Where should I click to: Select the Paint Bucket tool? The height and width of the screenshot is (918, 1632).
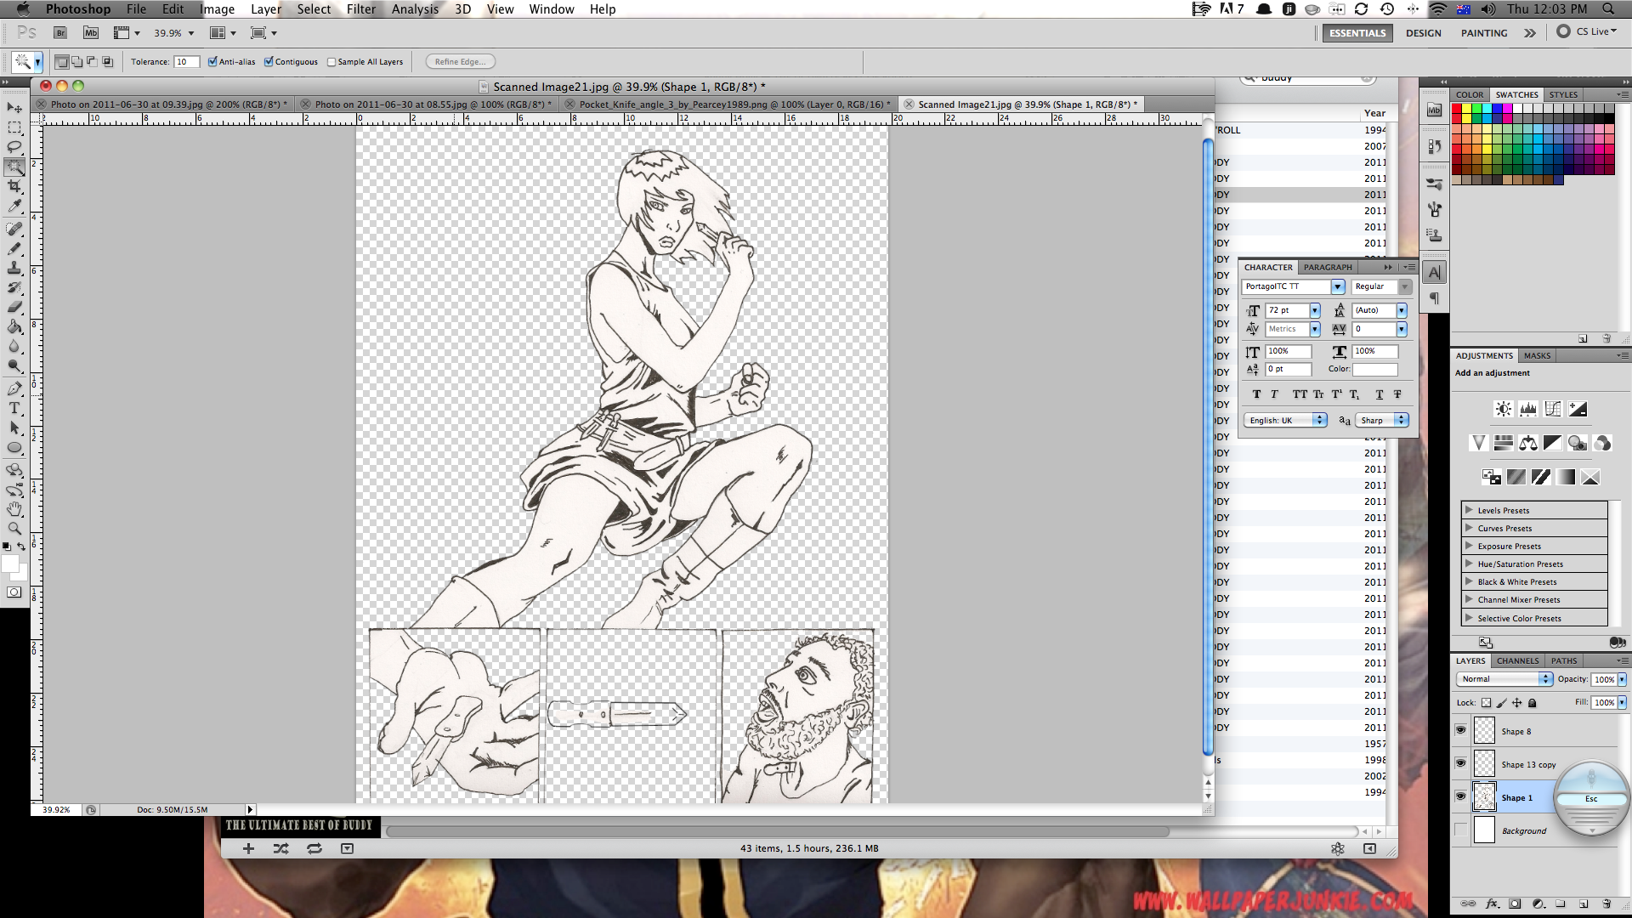coord(14,326)
